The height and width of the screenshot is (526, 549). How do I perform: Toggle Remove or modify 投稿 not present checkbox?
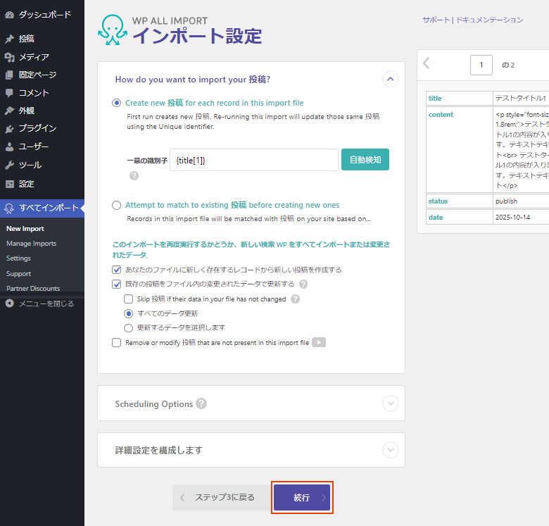117,343
